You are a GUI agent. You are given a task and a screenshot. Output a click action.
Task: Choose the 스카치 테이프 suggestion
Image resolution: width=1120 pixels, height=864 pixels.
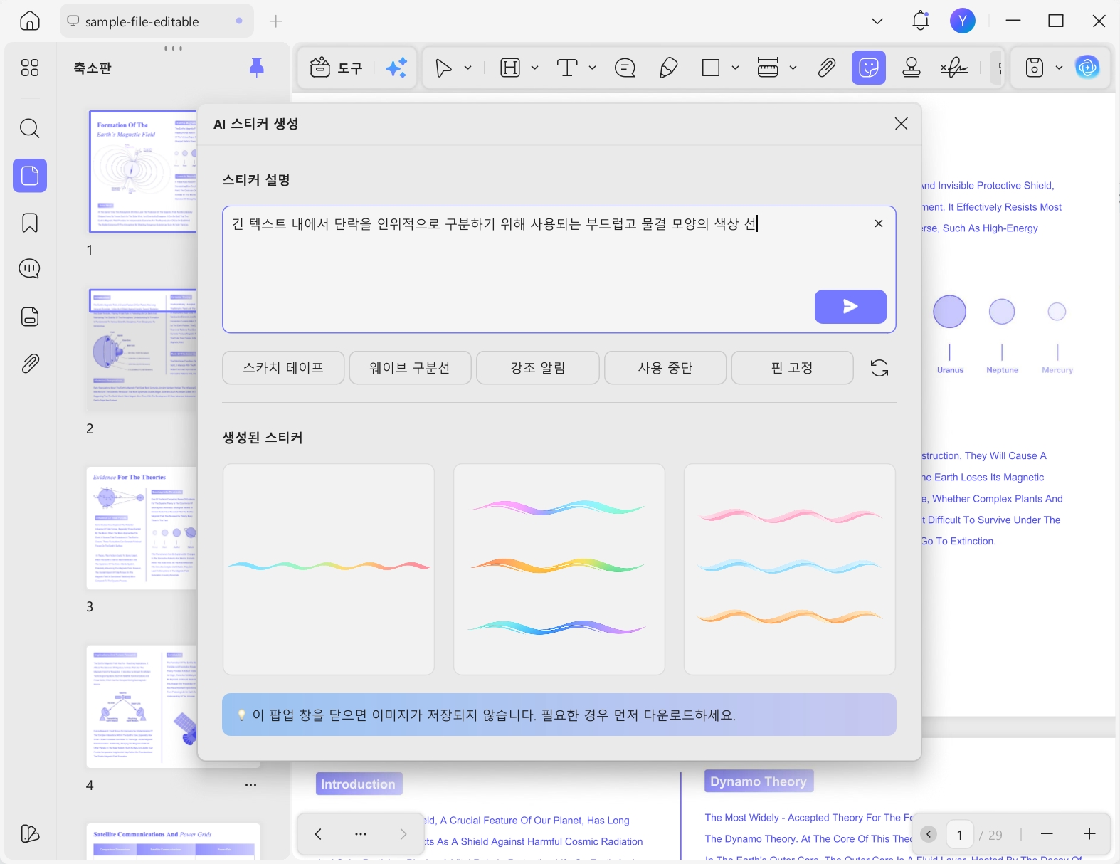(x=283, y=367)
